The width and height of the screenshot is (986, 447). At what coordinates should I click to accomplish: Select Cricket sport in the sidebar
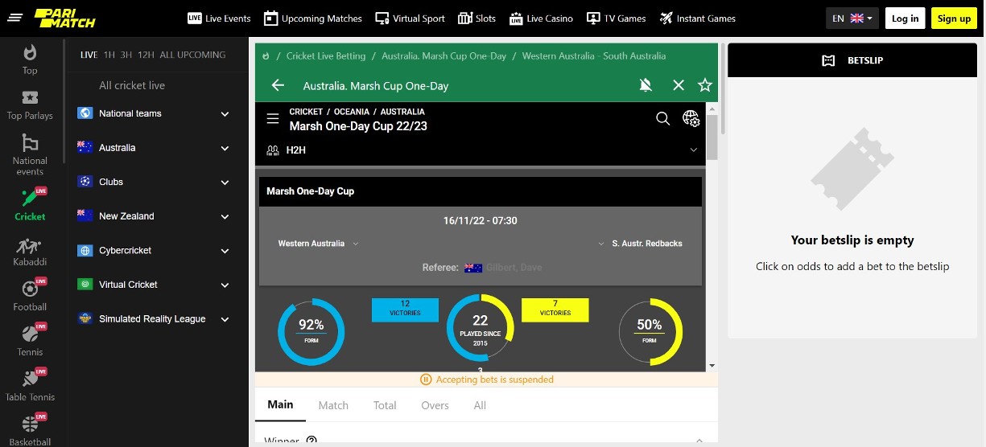point(30,206)
